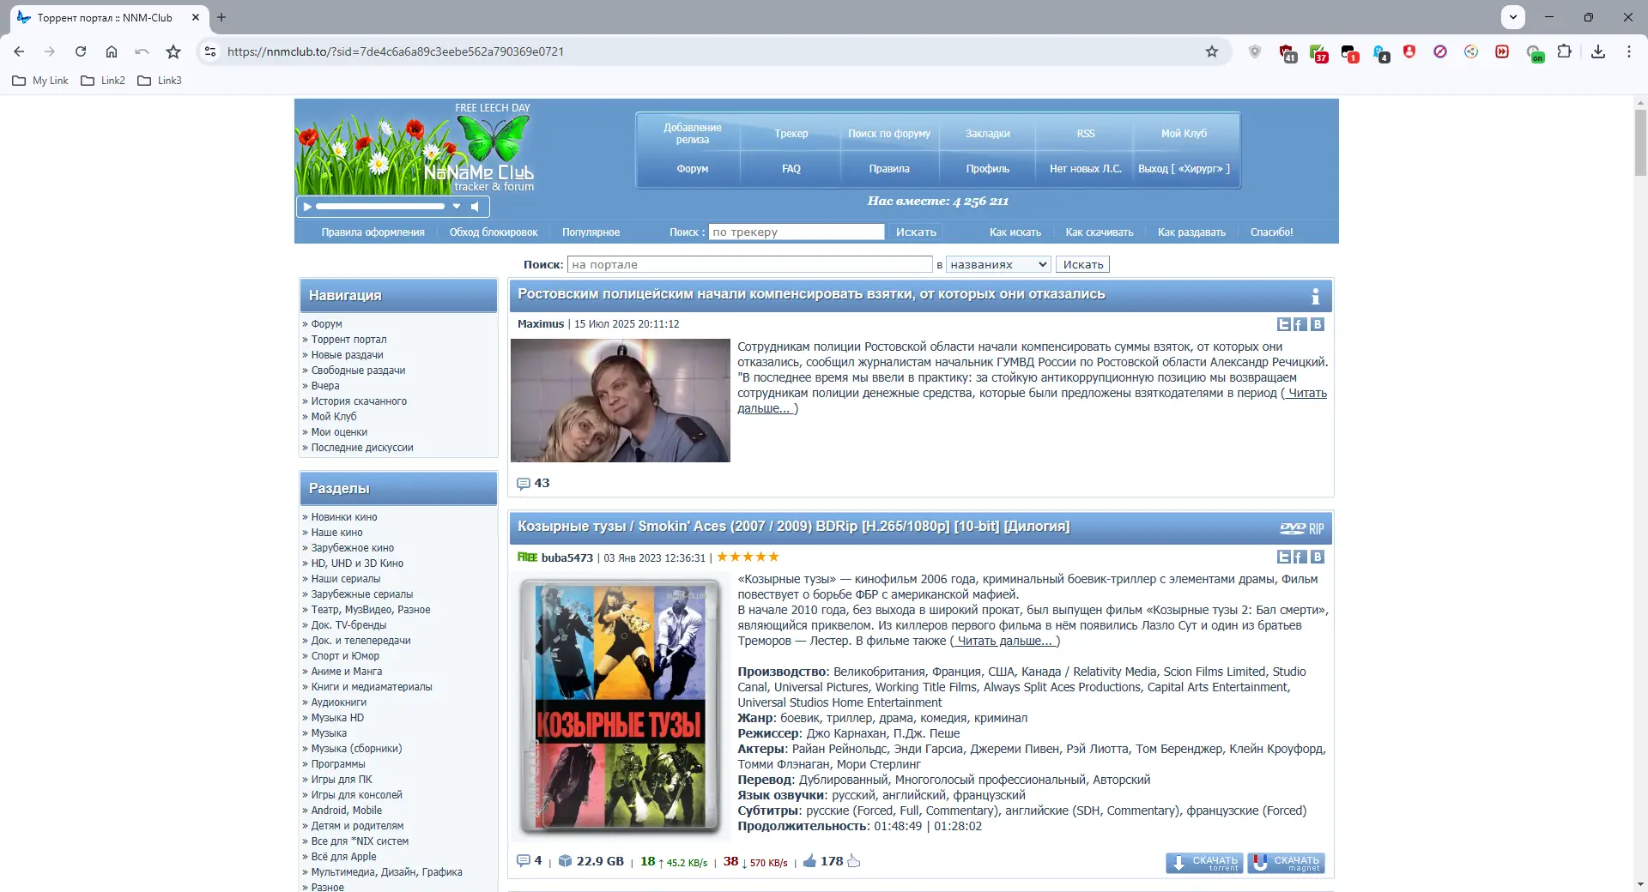
Task: Expand the Навигация section header
Action: click(x=343, y=295)
